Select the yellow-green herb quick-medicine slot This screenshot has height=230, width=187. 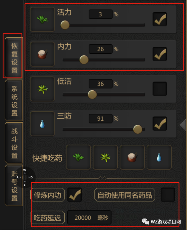coord(105,157)
